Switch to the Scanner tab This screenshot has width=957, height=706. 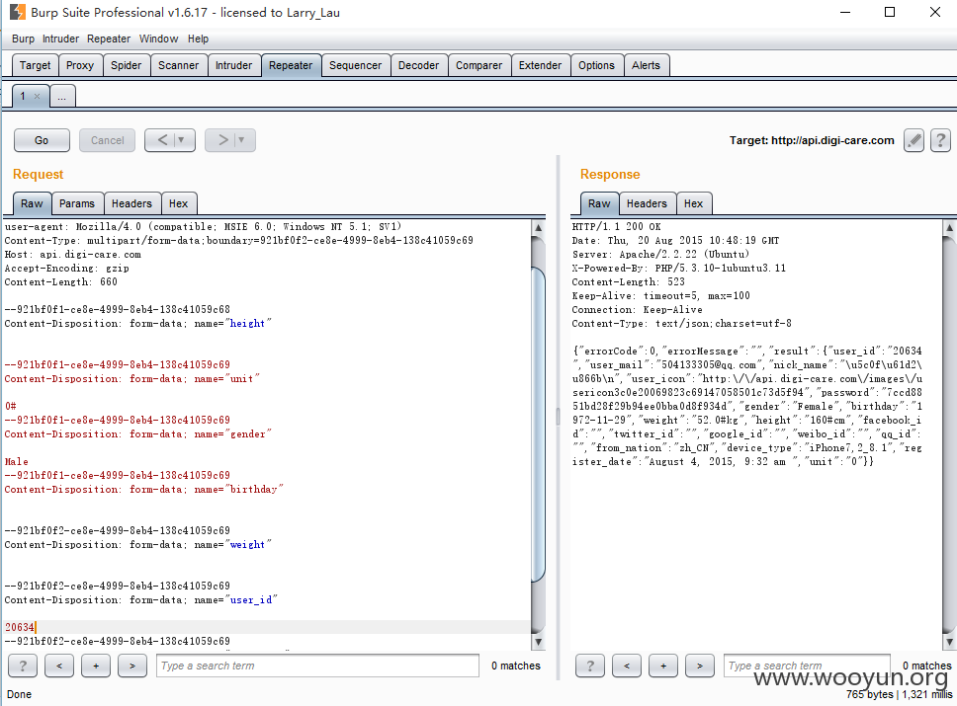click(x=178, y=65)
